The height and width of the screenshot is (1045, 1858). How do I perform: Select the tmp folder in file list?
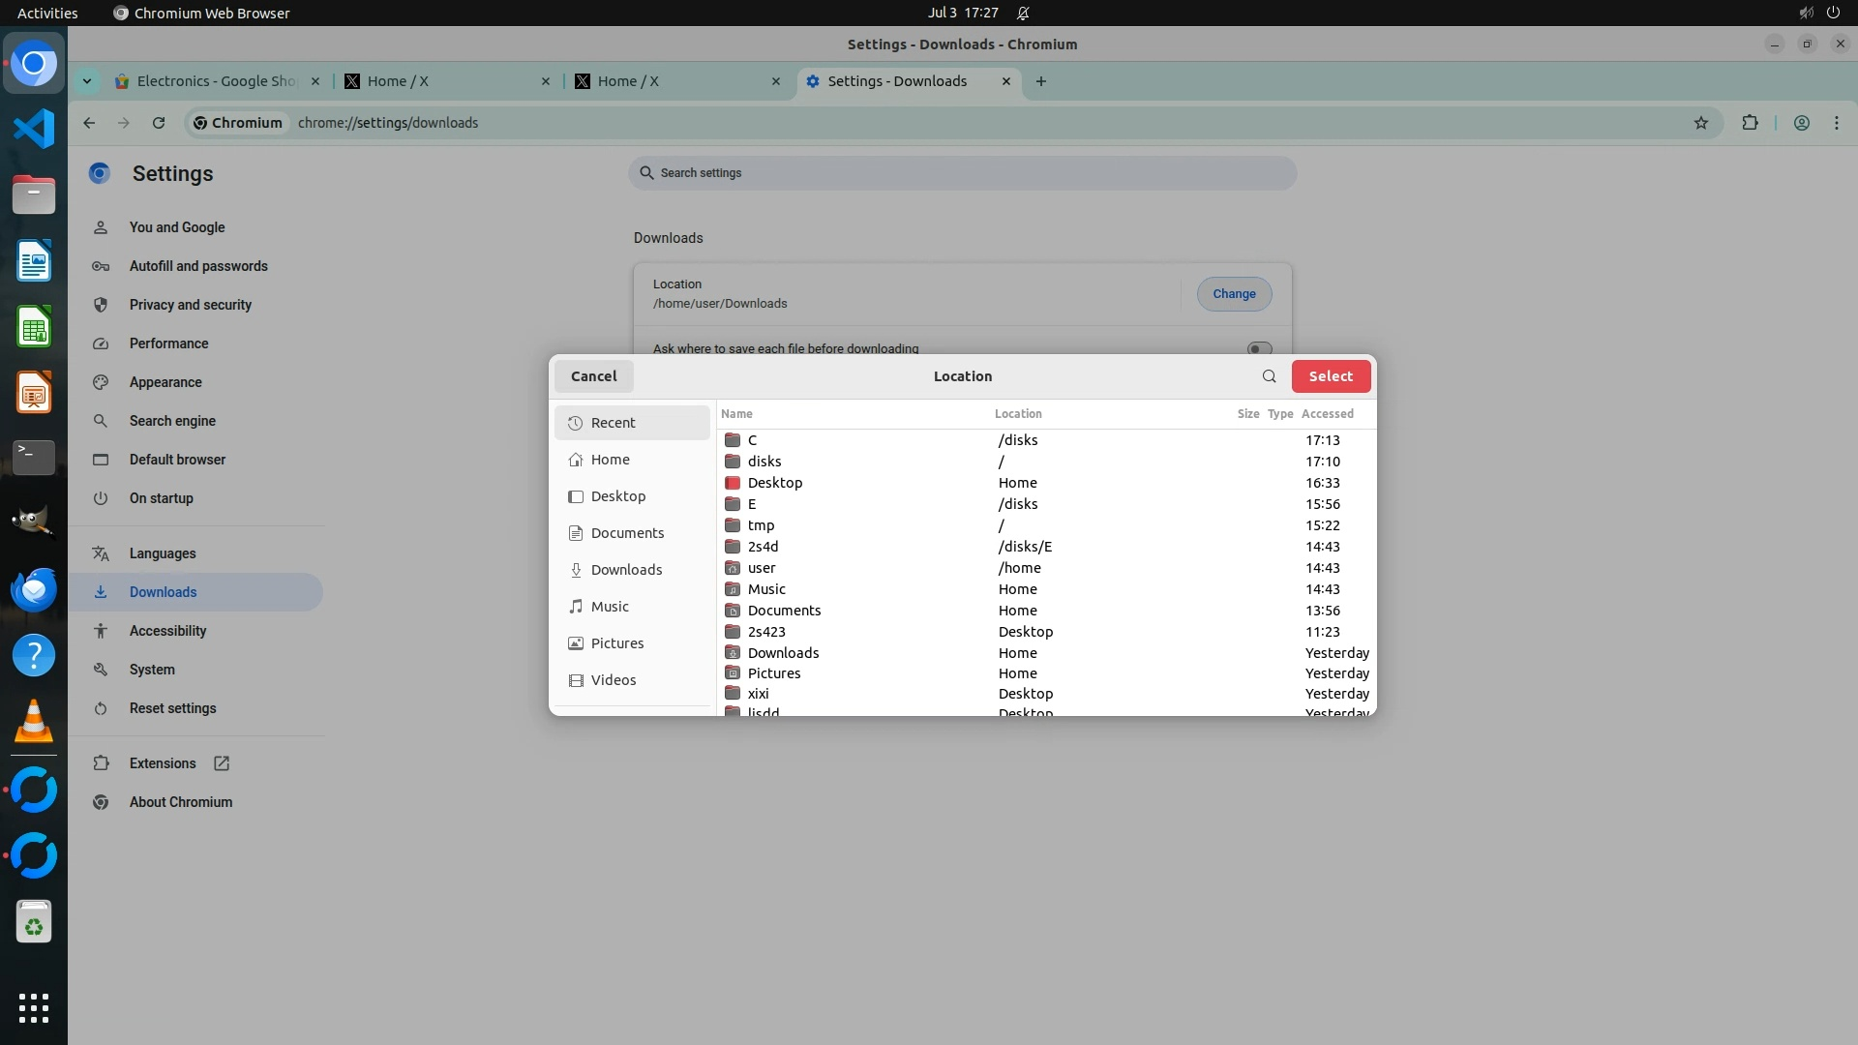click(761, 525)
